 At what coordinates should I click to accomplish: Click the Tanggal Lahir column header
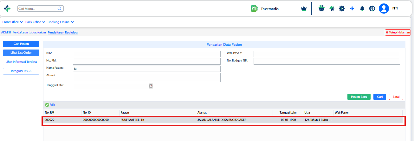(x=288, y=113)
